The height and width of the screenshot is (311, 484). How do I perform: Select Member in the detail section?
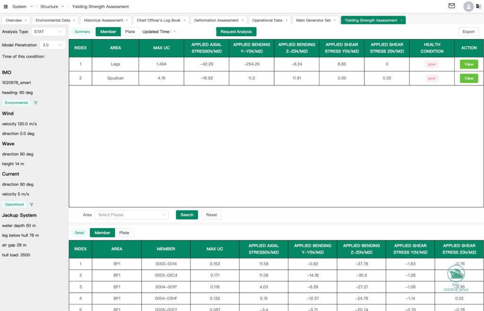point(102,233)
